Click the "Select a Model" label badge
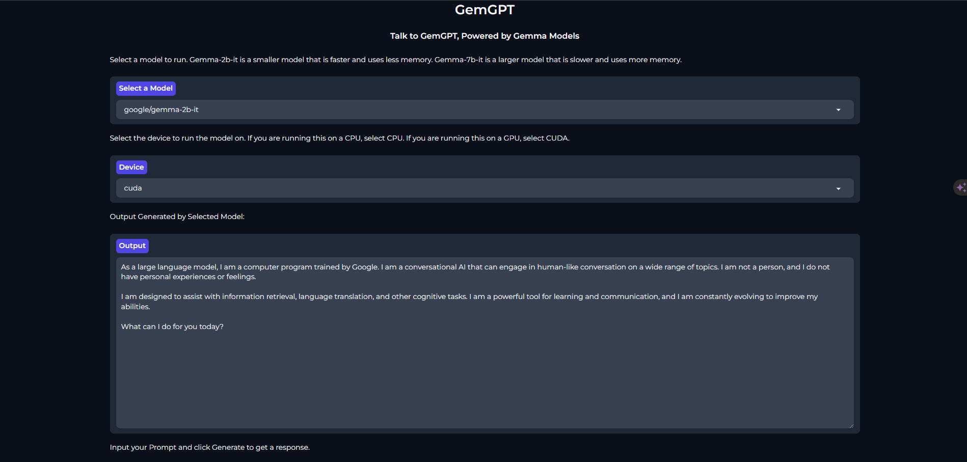 pyautogui.click(x=146, y=88)
